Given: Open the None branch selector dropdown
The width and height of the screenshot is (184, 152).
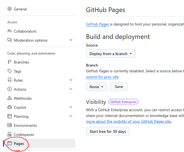Looking at the screenshot, I should pyautogui.click(x=97, y=87).
